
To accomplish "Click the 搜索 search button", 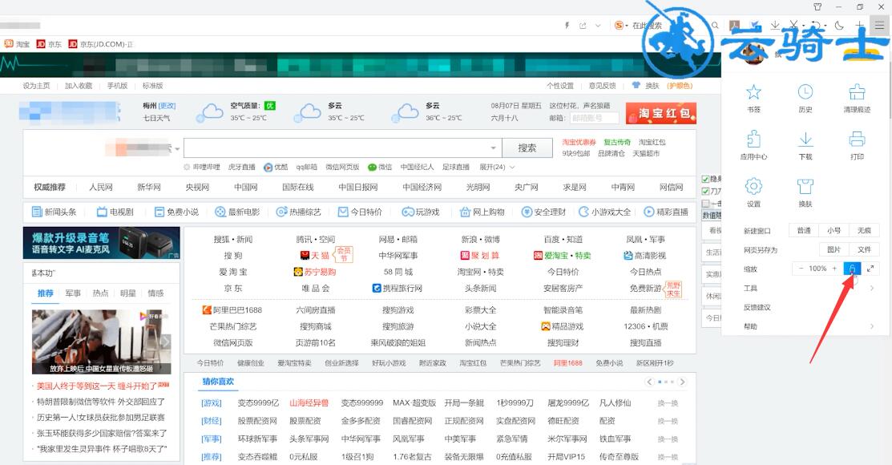I will coord(527,148).
